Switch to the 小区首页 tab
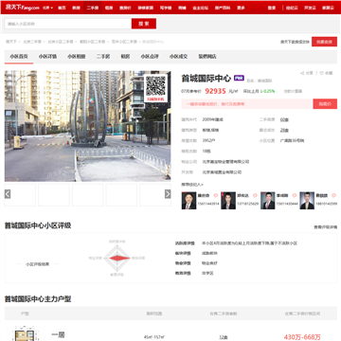Screen dimensions: 341x341 pyautogui.click(x=19, y=57)
